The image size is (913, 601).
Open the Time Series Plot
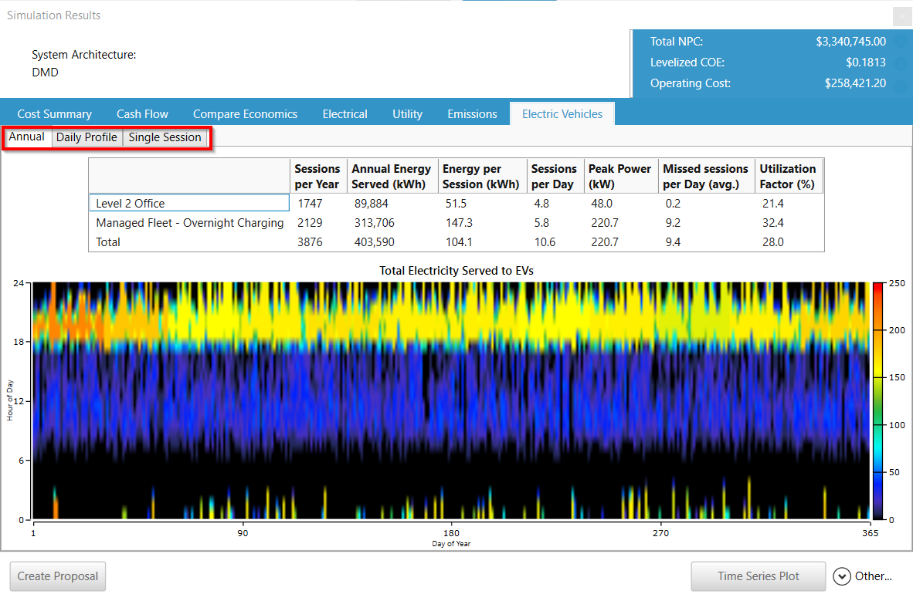(x=758, y=576)
